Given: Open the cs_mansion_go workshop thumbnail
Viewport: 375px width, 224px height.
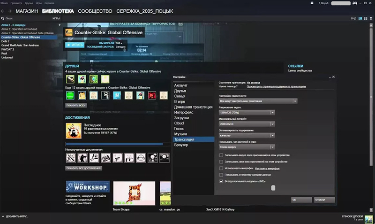Looking at the screenshot, I should pyautogui.click(x=165, y=193).
